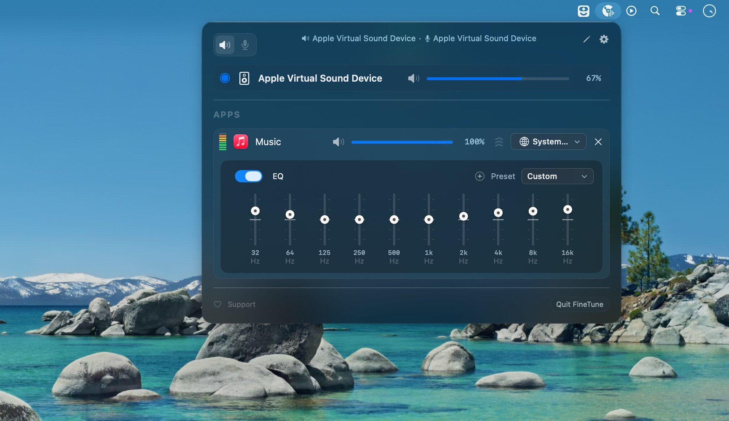Mute Apple Virtual Sound Device speaker icon

413,78
